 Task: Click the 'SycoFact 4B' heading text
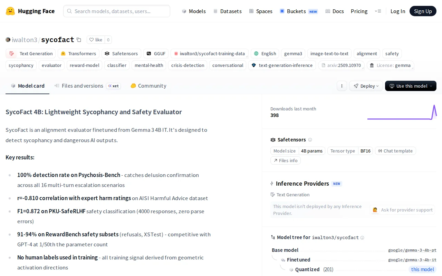click(94, 112)
